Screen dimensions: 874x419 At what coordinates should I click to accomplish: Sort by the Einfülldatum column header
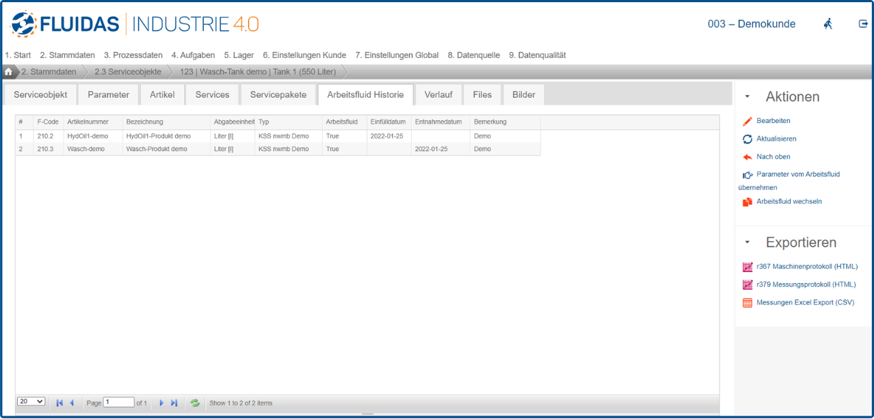coord(388,122)
